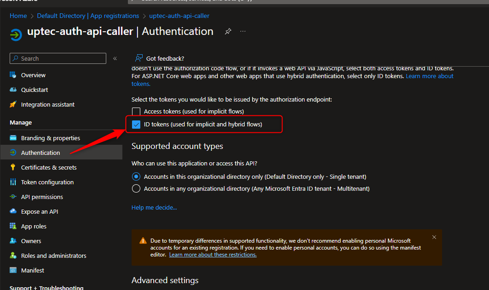Click Learn more about these restrictions link

pyautogui.click(x=213, y=255)
